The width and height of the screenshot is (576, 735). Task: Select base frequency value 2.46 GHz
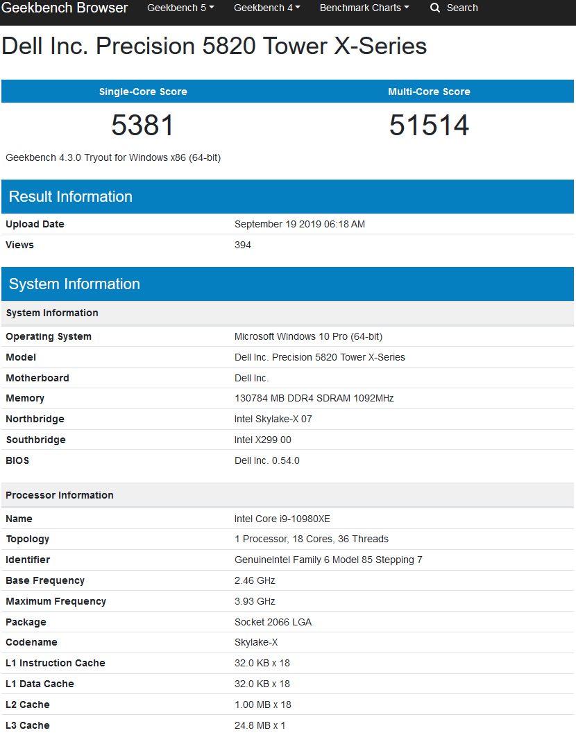[255, 581]
